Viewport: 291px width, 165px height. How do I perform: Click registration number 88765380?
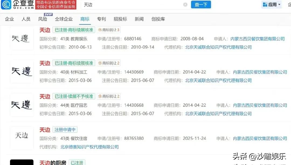coord(134,138)
